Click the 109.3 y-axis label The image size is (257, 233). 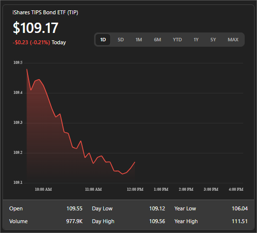click(x=18, y=122)
